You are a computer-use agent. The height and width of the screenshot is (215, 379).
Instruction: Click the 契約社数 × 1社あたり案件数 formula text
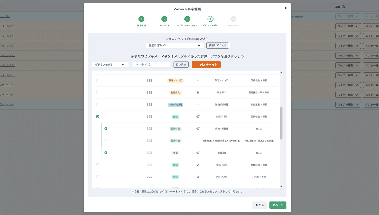259,141
